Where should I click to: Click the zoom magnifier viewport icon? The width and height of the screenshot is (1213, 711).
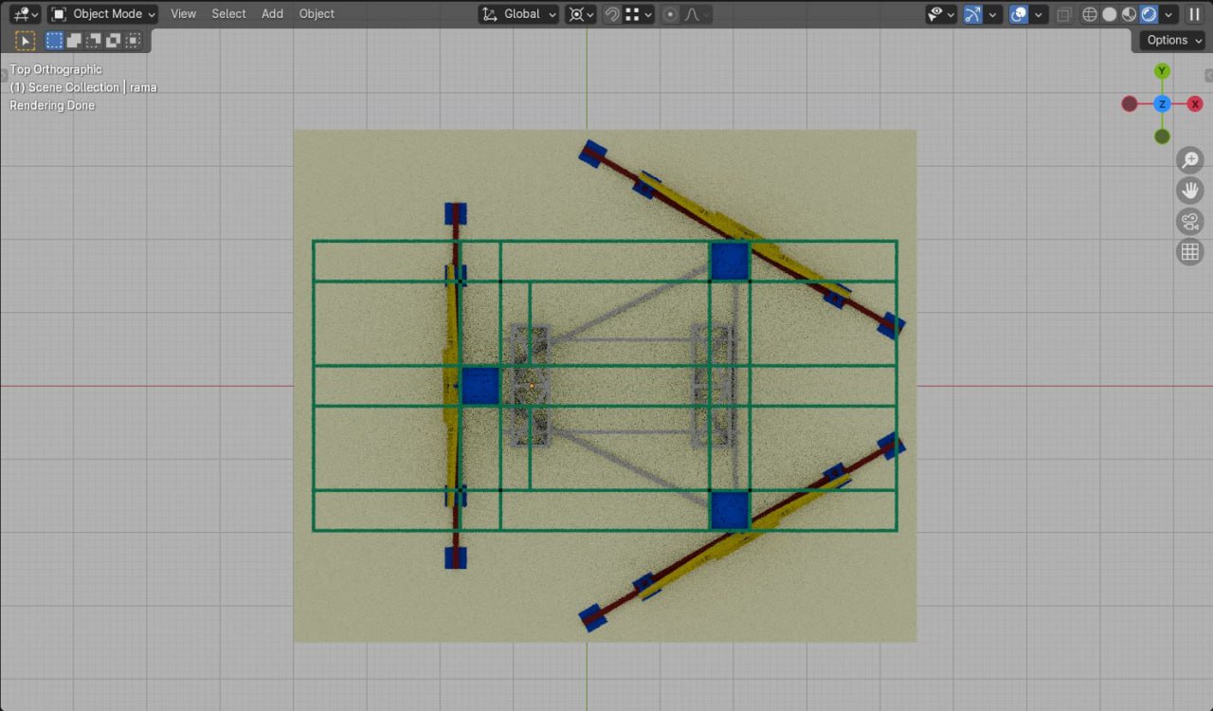point(1189,160)
